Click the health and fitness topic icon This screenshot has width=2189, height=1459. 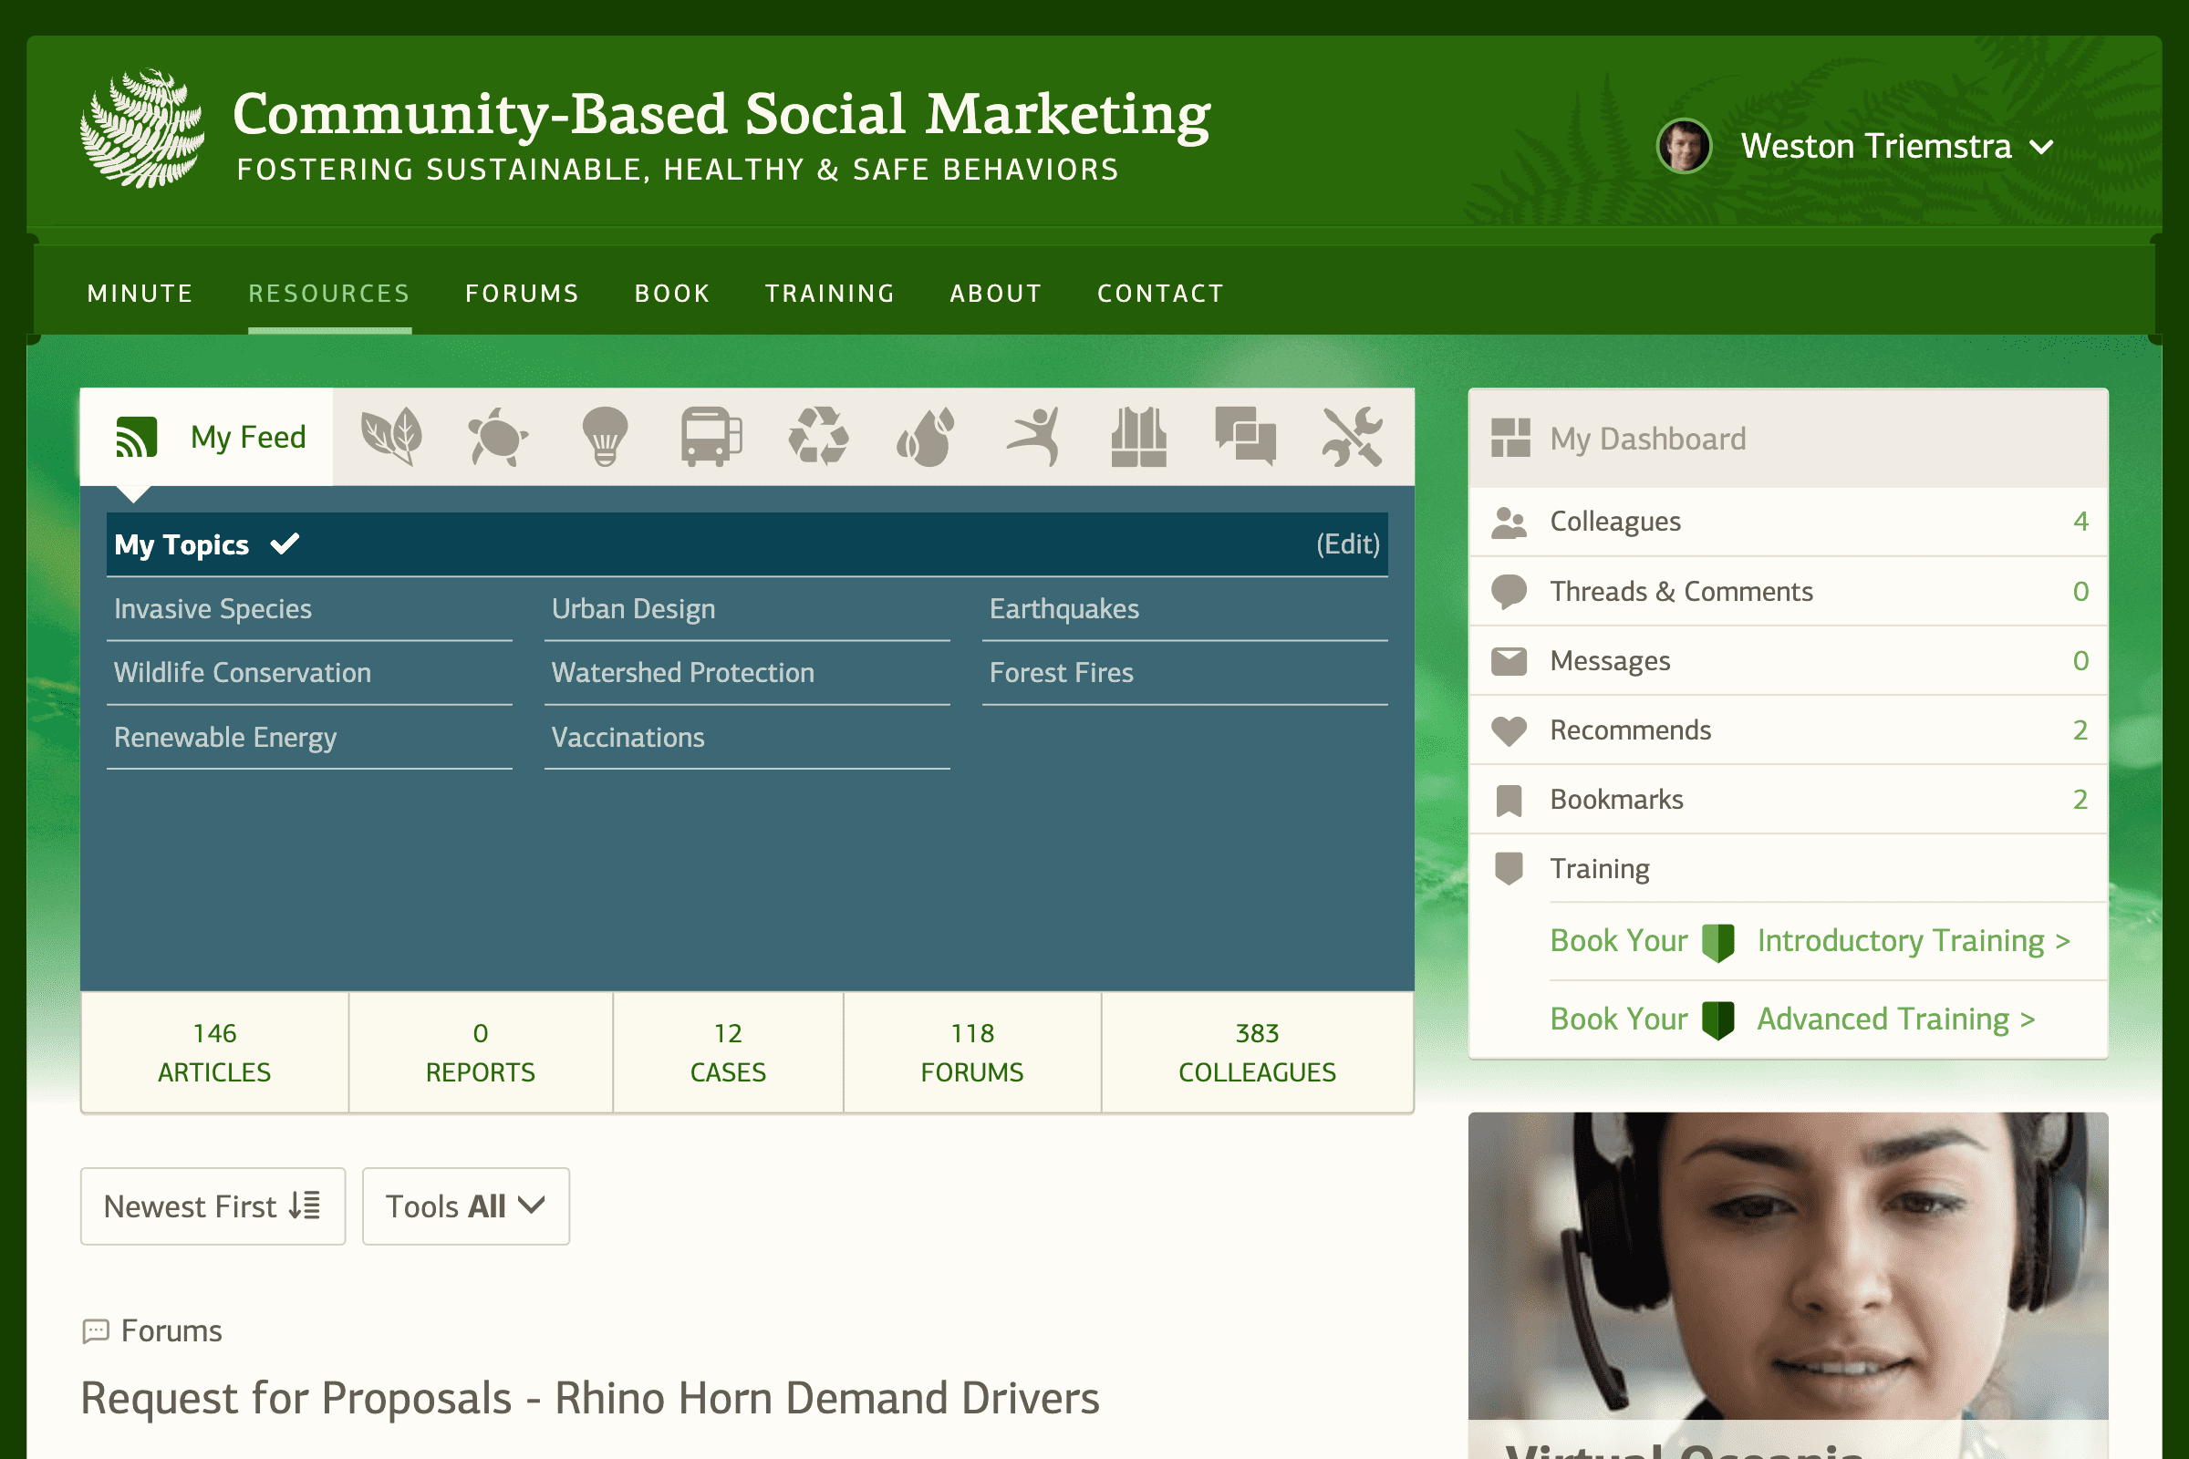point(1033,437)
